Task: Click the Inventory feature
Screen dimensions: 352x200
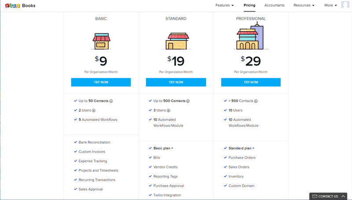Action: pyautogui.click(x=236, y=177)
